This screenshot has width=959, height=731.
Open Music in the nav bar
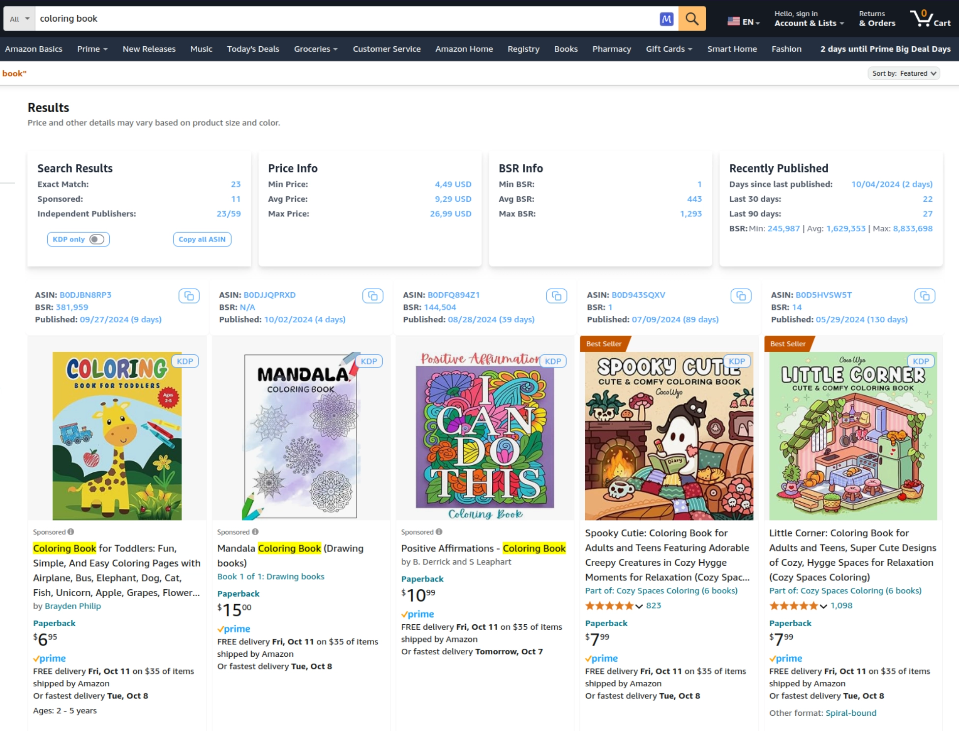201,49
